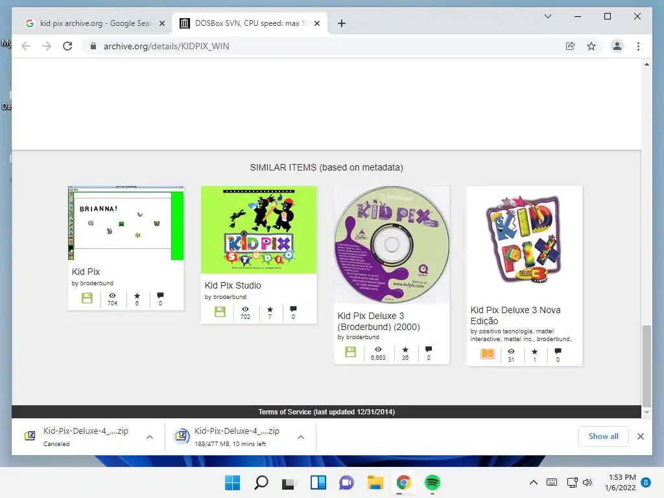Screen dimensions: 664x498
Task: Open clock and date 1:53 PM
Action: [621, 482]
